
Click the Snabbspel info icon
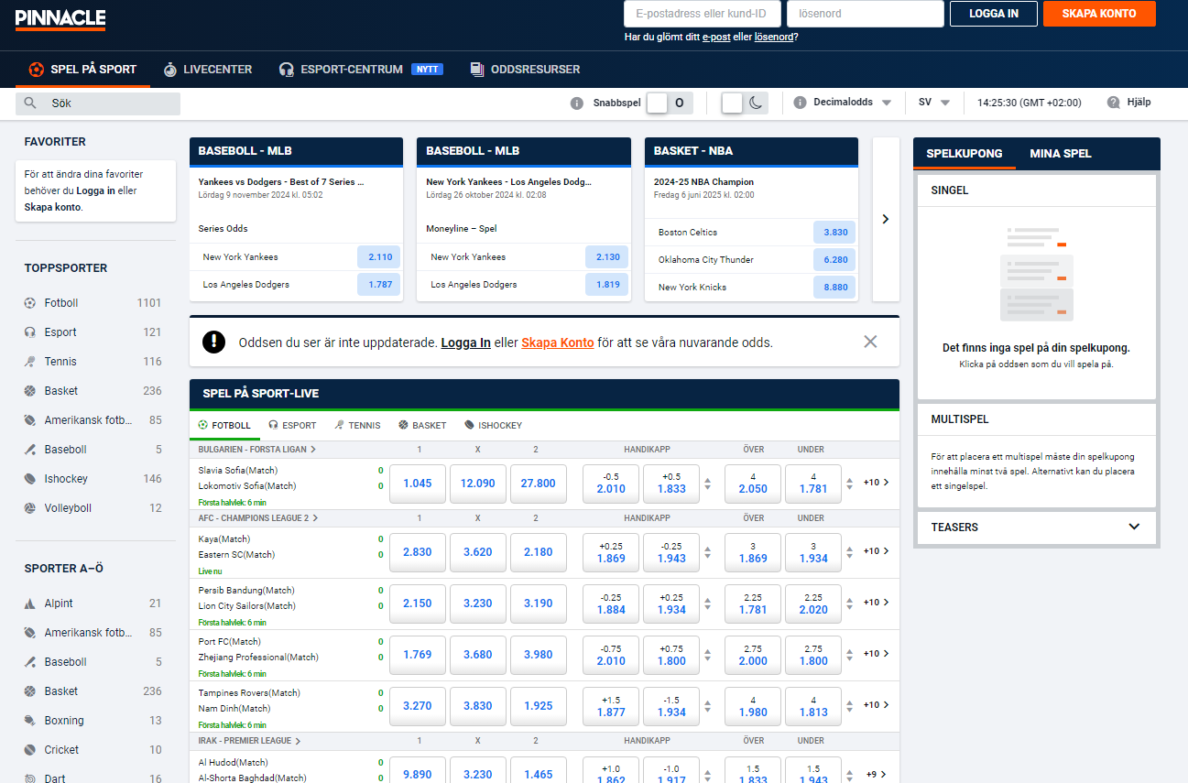click(577, 103)
